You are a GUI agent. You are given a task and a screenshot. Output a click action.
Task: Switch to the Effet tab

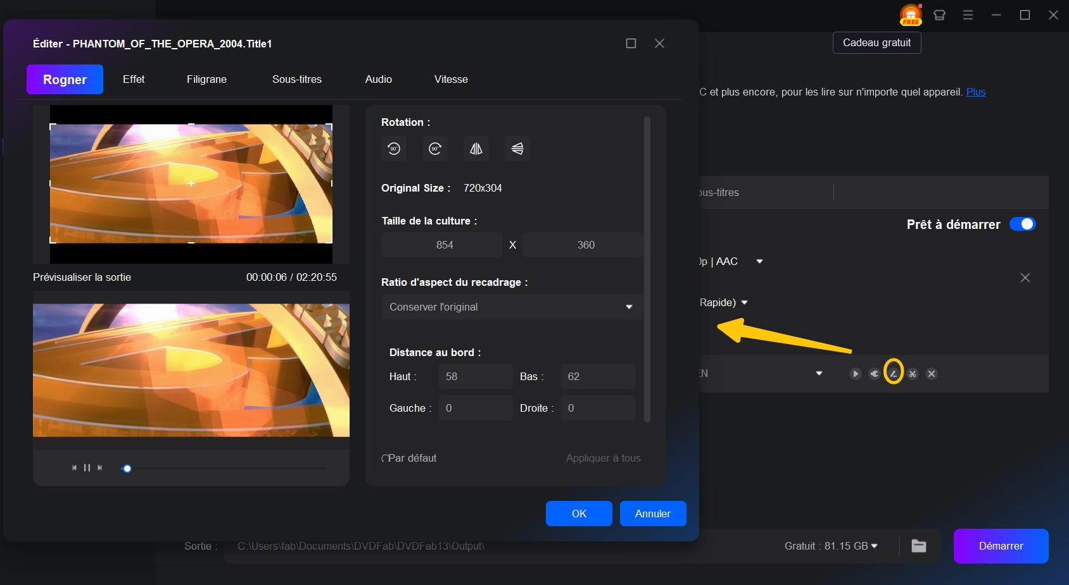134,79
